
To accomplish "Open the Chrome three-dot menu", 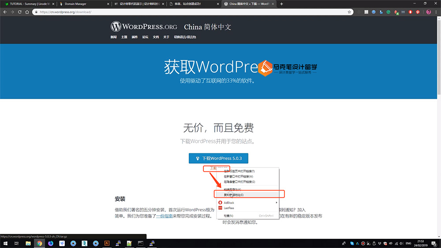I will tap(436, 12).
